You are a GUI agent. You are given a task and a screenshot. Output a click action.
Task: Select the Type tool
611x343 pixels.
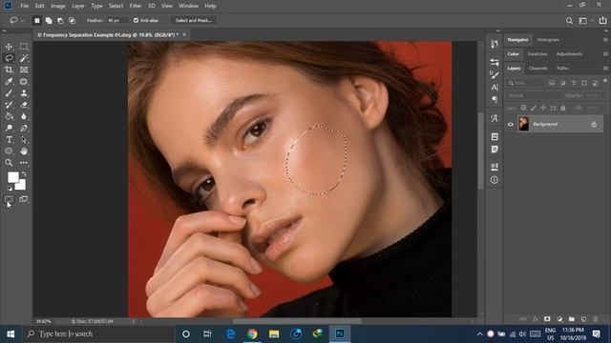point(9,140)
